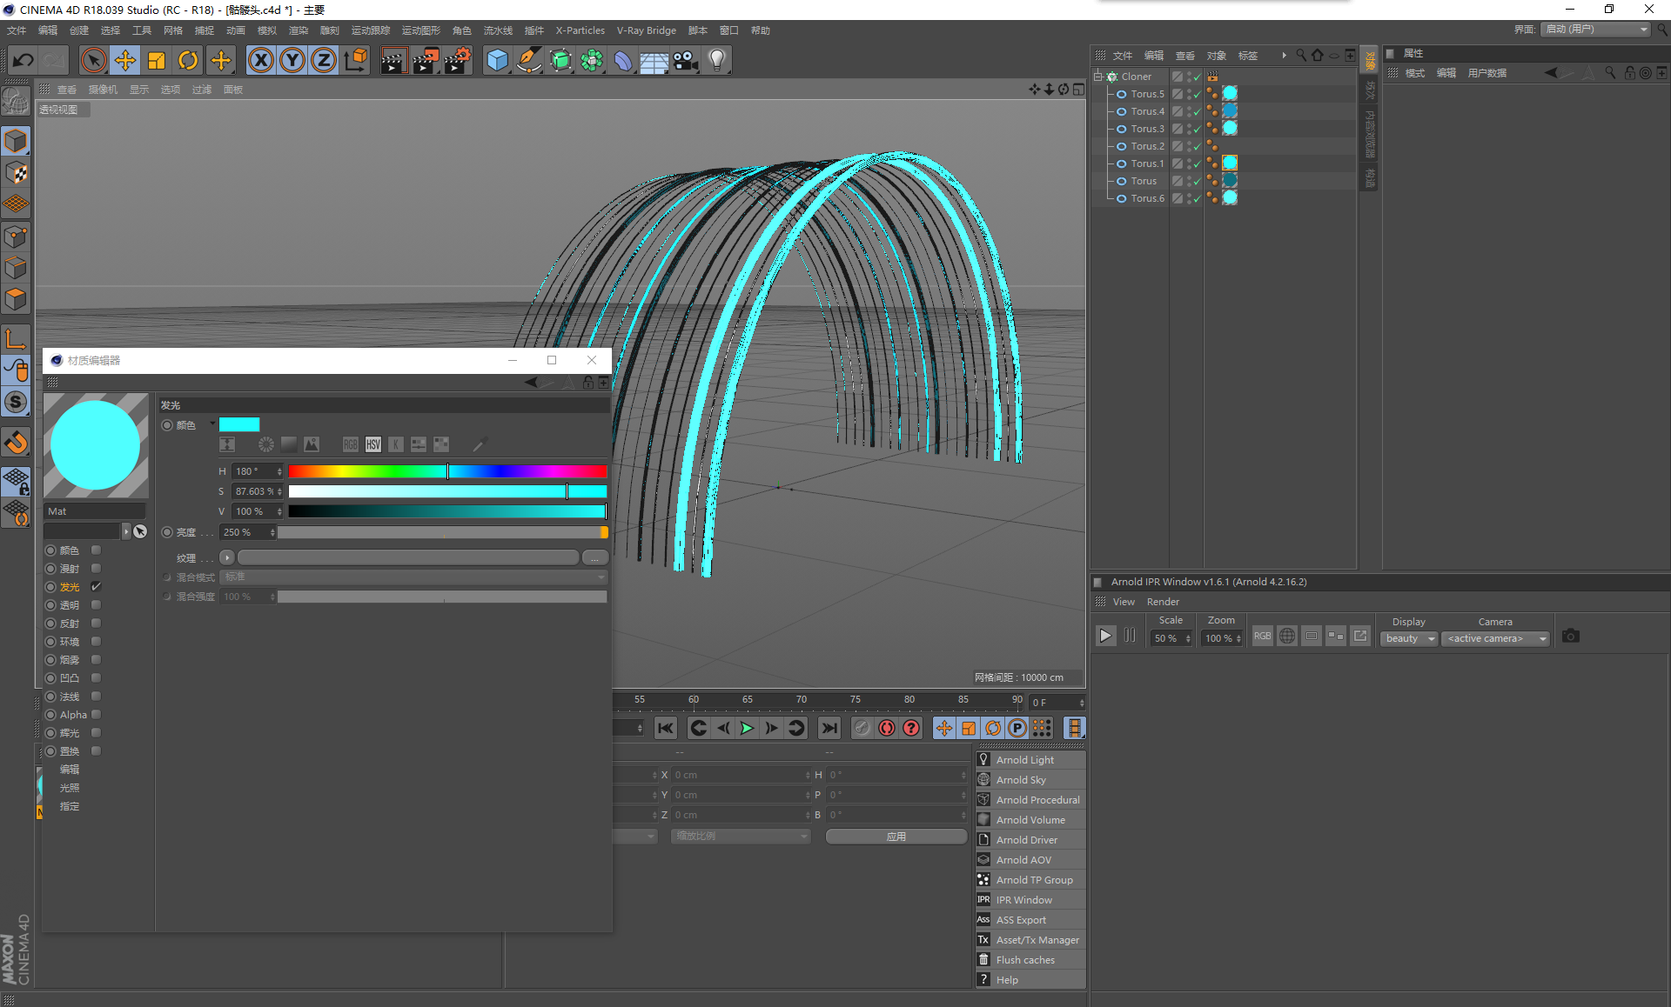Click the cyan luminance color swatch

(x=239, y=424)
